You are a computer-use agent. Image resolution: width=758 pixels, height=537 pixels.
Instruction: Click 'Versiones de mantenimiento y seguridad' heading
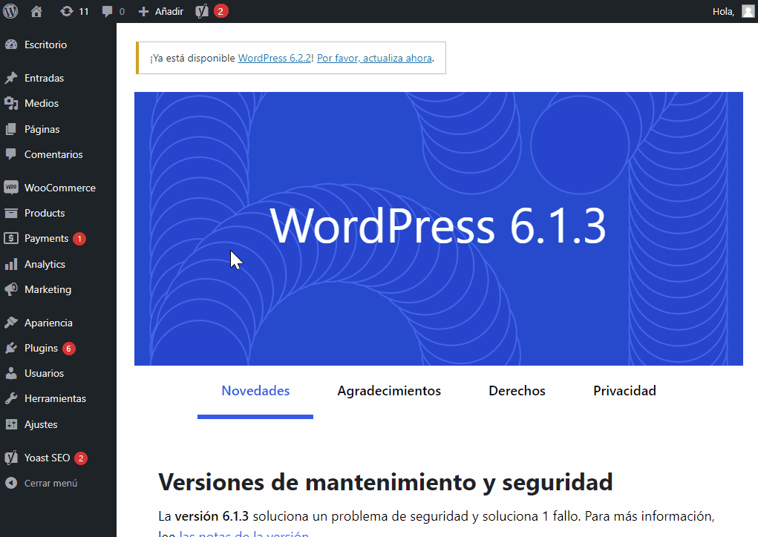click(x=385, y=482)
